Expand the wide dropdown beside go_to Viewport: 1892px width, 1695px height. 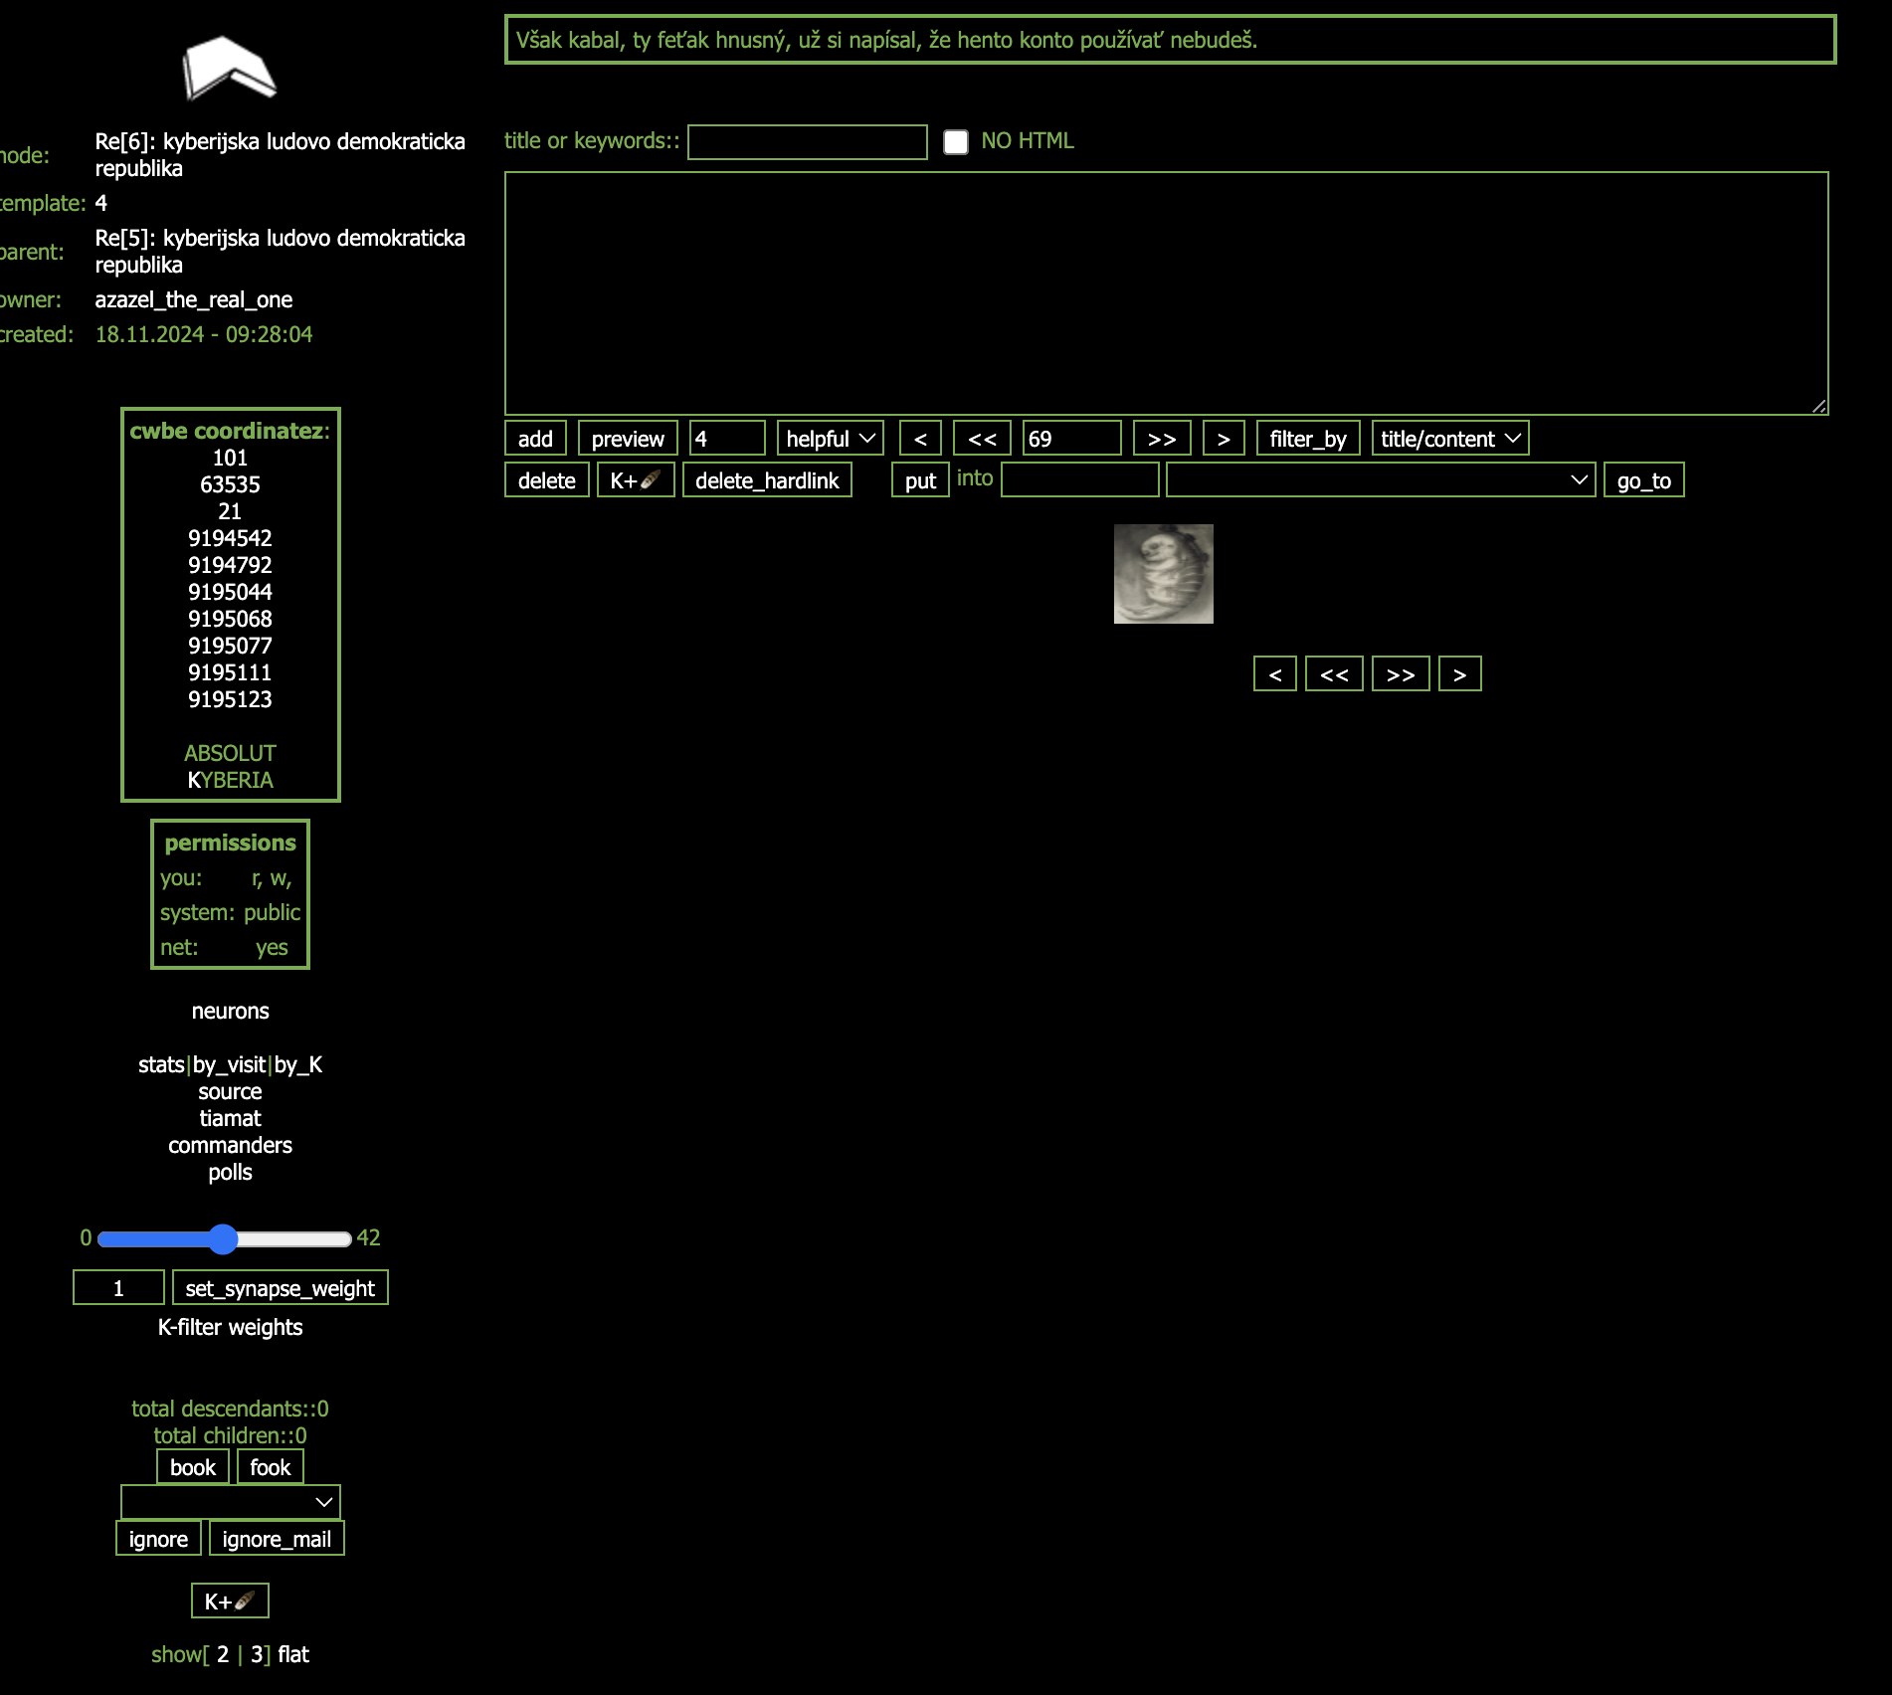coord(1381,480)
